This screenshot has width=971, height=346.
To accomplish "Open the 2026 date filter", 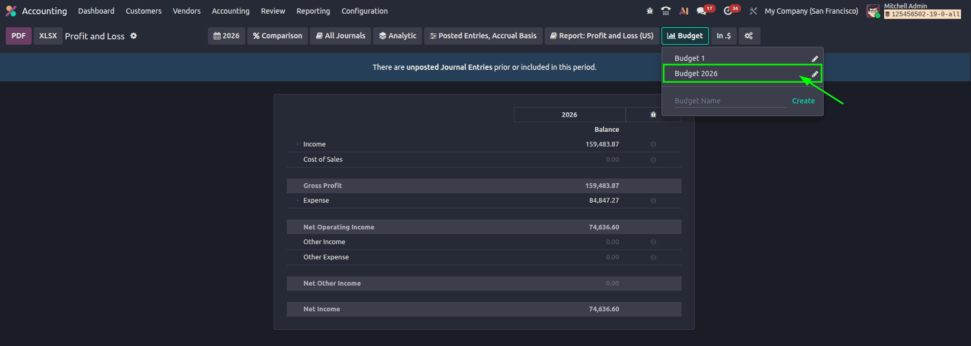I will (x=226, y=36).
